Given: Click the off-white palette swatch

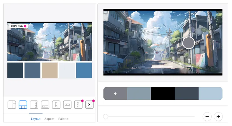Looking at the screenshot, I should tap(67, 70).
